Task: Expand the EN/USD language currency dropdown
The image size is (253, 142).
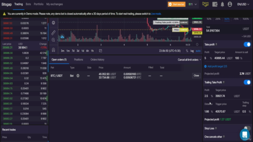Action: click(x=243, y=4)
